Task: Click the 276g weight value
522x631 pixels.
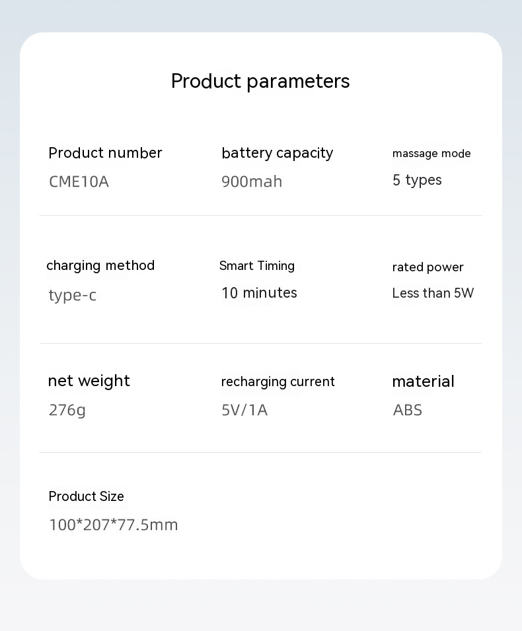Action: (x=67, y=410)
